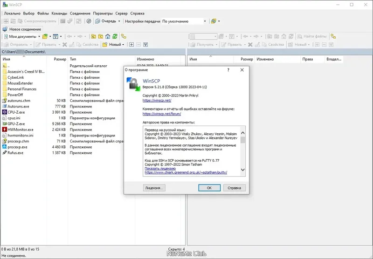The height and width of the screenshot is (259, 373).
Task: Open the winscp.net/forum link
Action: 162,114
